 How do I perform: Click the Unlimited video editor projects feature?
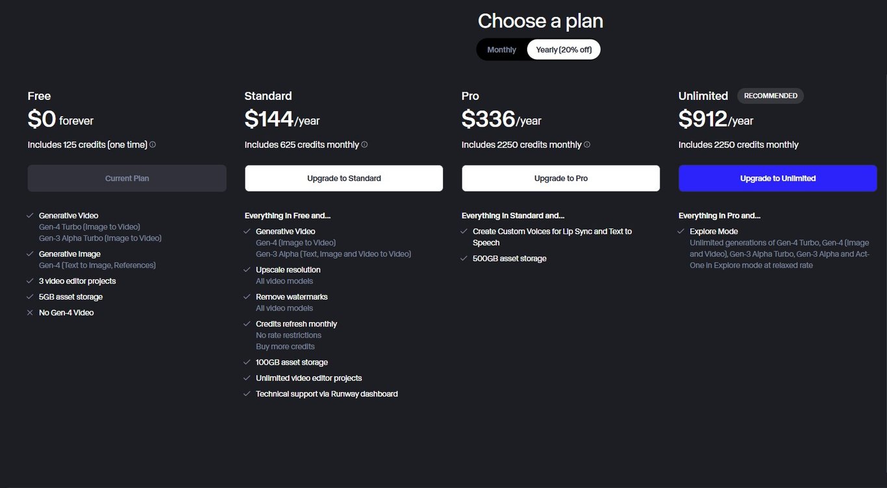point(309,378)
